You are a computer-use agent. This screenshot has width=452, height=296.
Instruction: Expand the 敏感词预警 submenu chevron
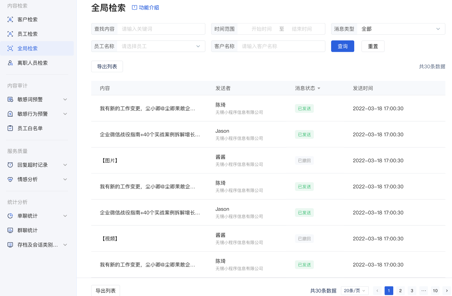pos(65,99)
